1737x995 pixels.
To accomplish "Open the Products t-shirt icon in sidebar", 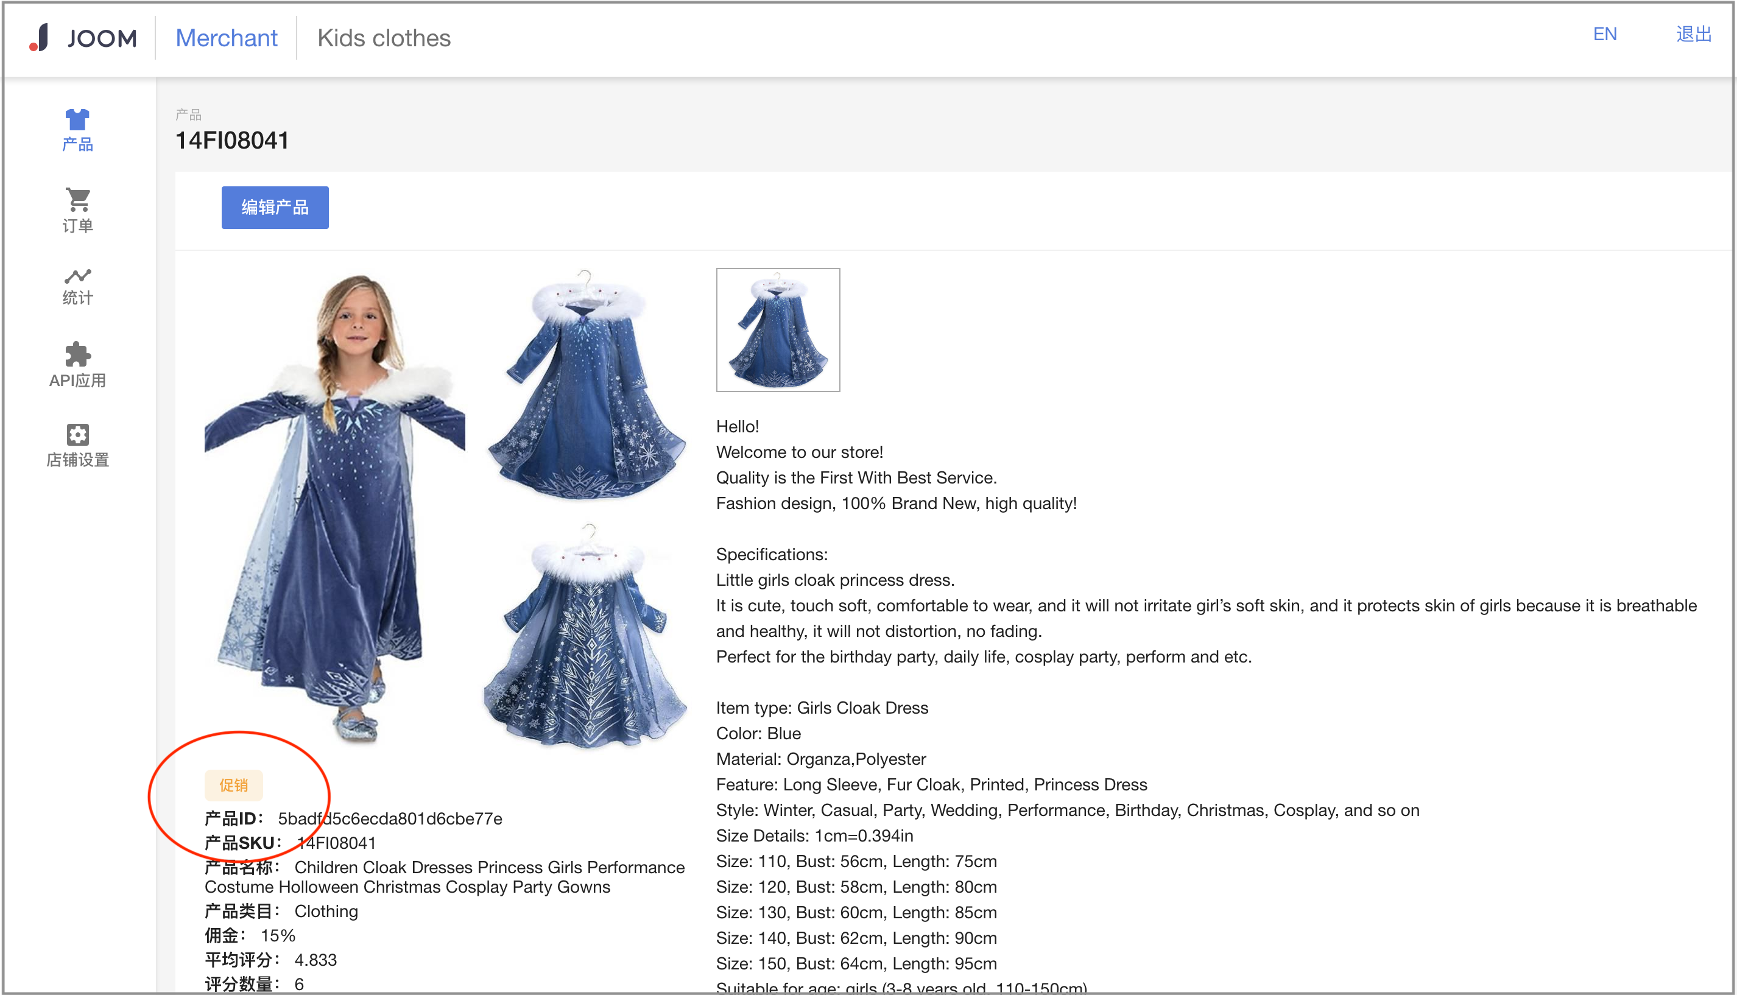I will [77, 119].
